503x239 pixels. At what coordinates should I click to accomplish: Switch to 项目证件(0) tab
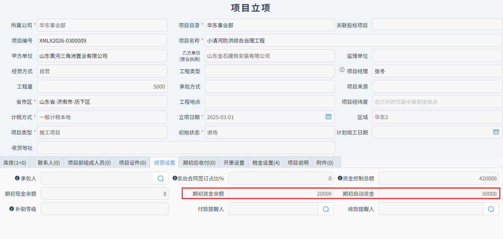(x=132, y=162)
